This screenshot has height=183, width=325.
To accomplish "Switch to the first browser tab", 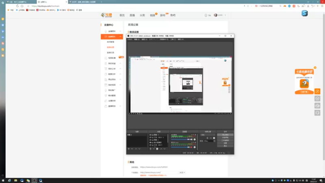I will coord(21,2).
